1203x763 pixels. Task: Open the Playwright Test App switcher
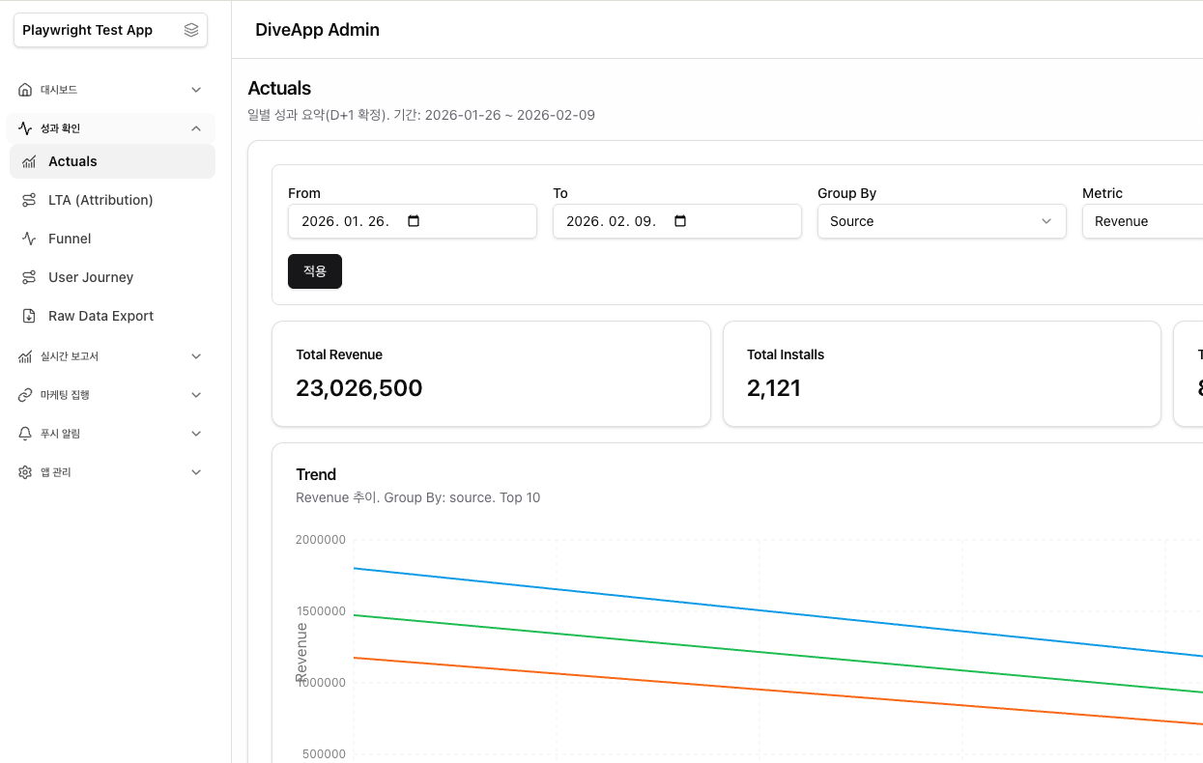110,30
